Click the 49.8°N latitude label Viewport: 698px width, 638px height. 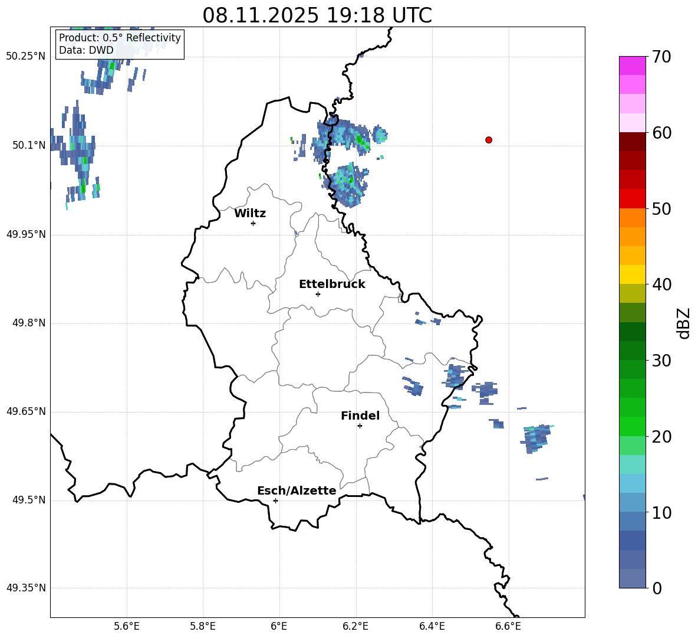click(x=28, y=323)
